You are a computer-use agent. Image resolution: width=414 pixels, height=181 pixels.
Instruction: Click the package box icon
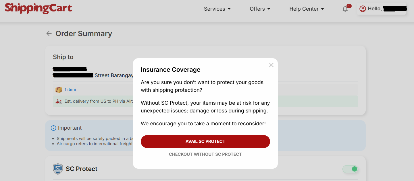point(59,90)
